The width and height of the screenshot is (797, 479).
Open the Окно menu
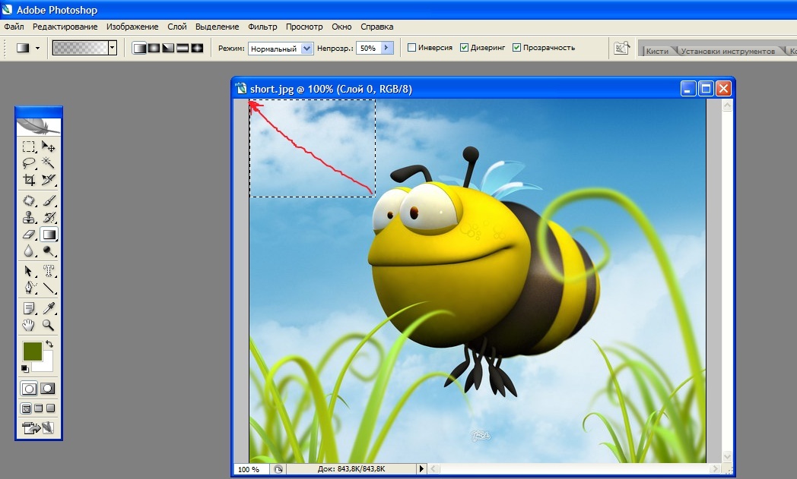point(341,27)
